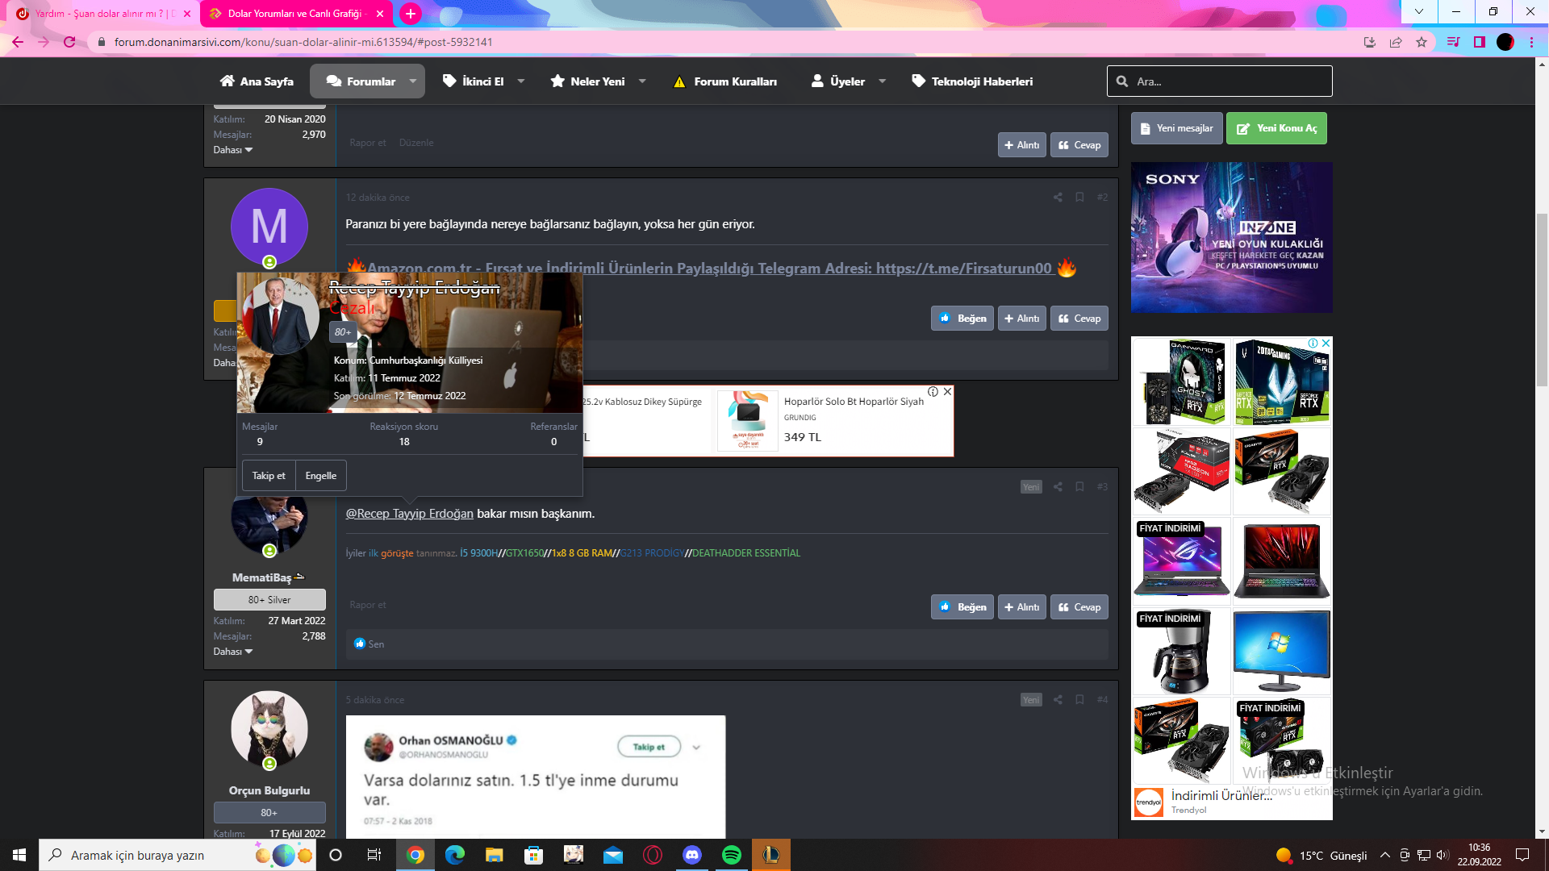The height and width of the screenshot is (871, 1549).
Task: Open Discord from the taskbar
Action: [x=692, y=855]
